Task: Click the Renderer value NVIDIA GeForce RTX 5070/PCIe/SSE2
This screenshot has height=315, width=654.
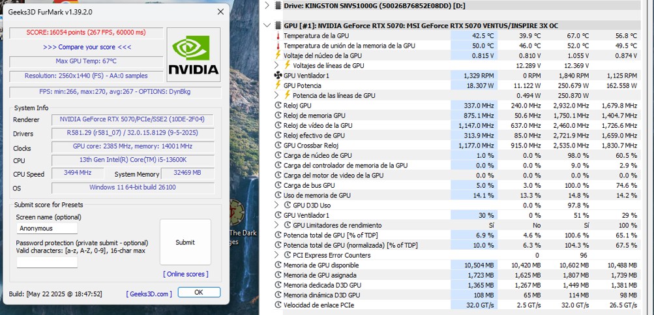Action: 133,119
